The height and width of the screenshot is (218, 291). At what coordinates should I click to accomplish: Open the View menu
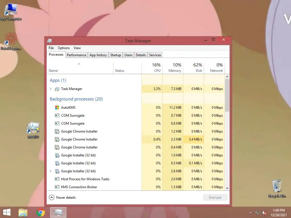pyautogui.click(x=77, y=48)
